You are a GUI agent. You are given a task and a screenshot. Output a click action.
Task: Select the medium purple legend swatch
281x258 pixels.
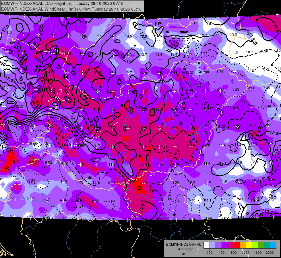click(x=219, y=245)
